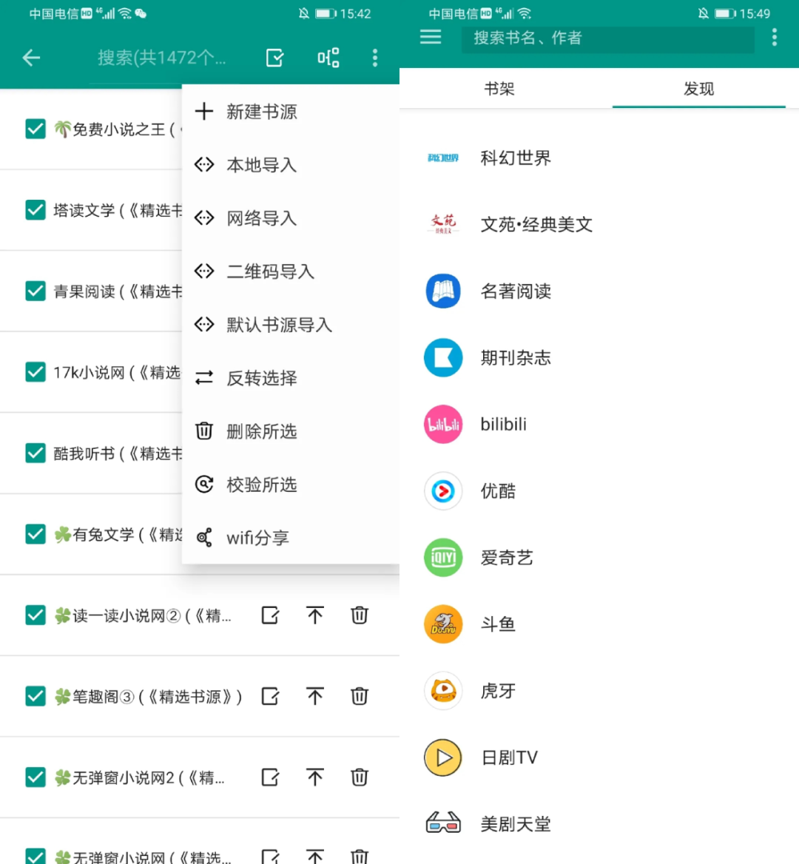This screenshot has width=799, height=864.
Task: Tap the select-all checkmark icon in top toolbar
Action: coord(274,57)
